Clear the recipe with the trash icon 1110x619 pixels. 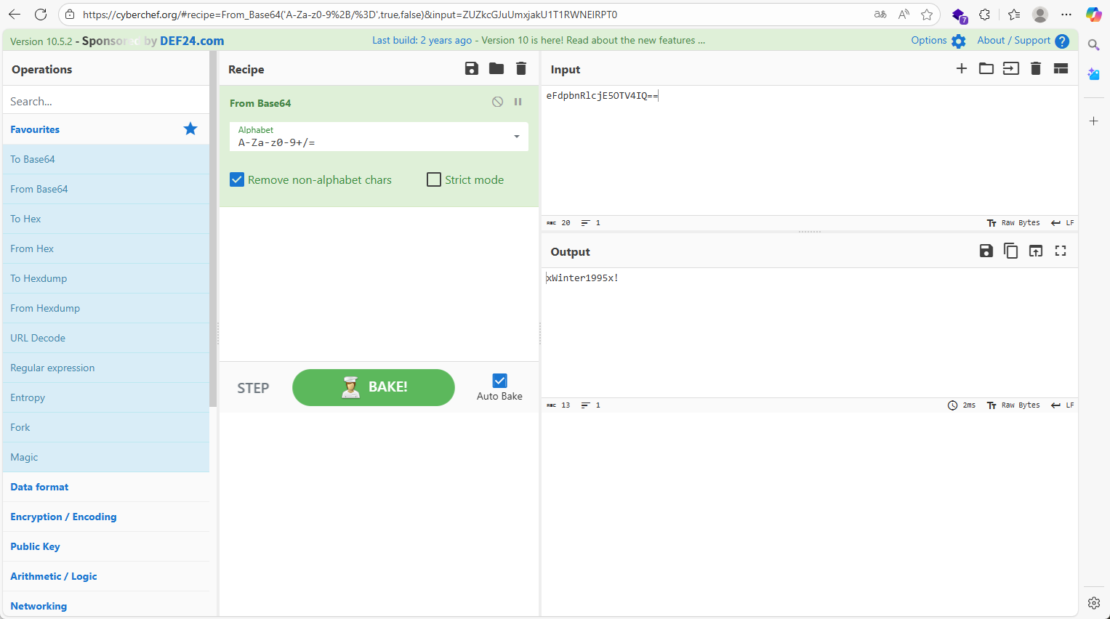pyautogui.click(x=521, y=68)
